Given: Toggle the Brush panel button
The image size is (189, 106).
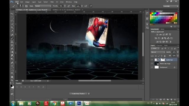Looking at the screenshot, I should (x=26, y=6).
